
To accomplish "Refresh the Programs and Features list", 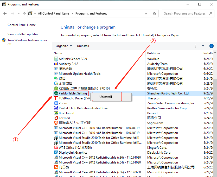I will 155,13.
